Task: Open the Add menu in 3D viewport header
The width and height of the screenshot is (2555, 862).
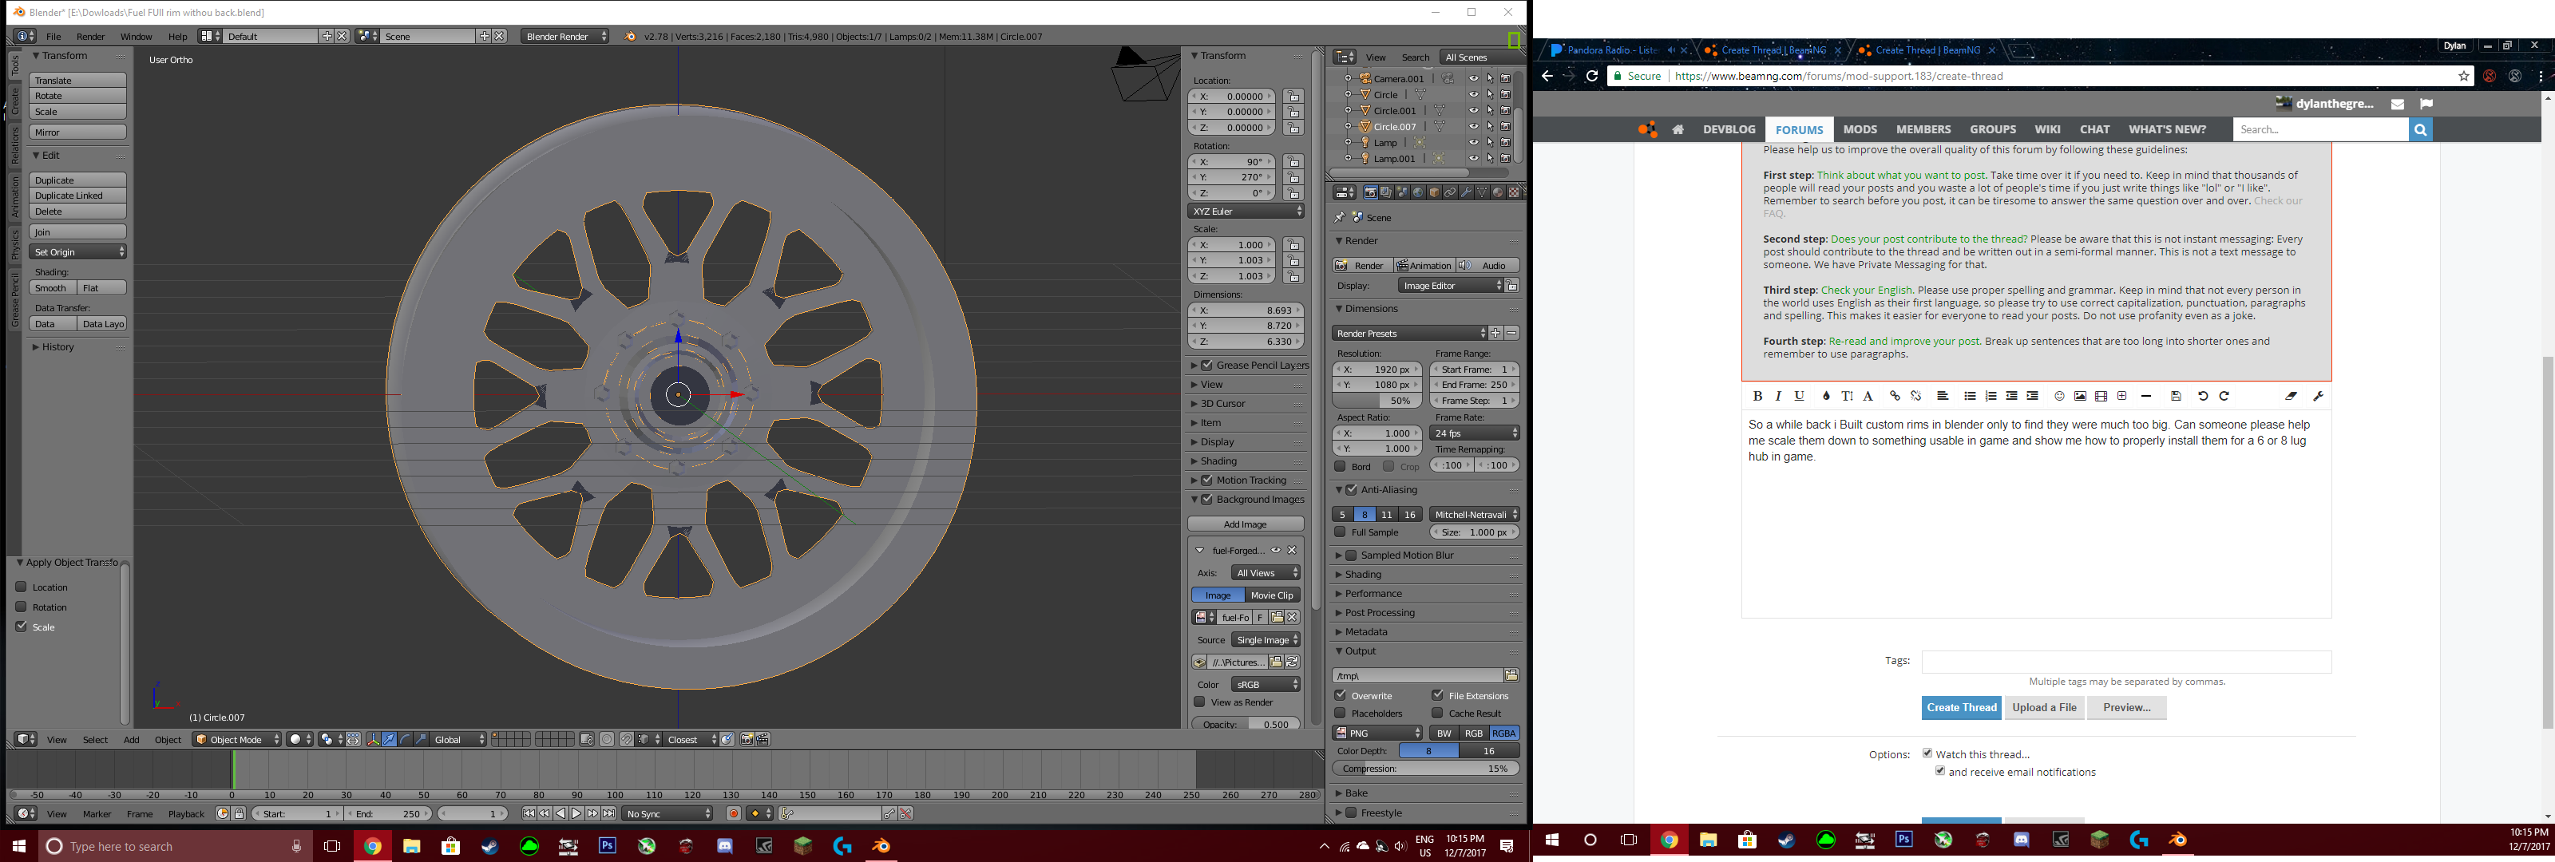Action: pyautogui.click(x=131, y=740)
